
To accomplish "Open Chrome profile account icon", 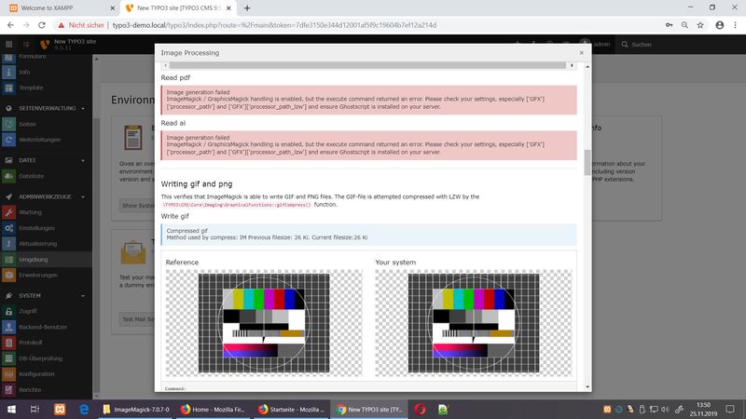I will 719,25.
